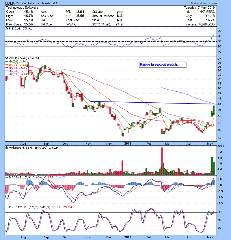Click the SCTR (Small) value 74.9
Screen dimensions: 231x240
[x=119, y=24]
